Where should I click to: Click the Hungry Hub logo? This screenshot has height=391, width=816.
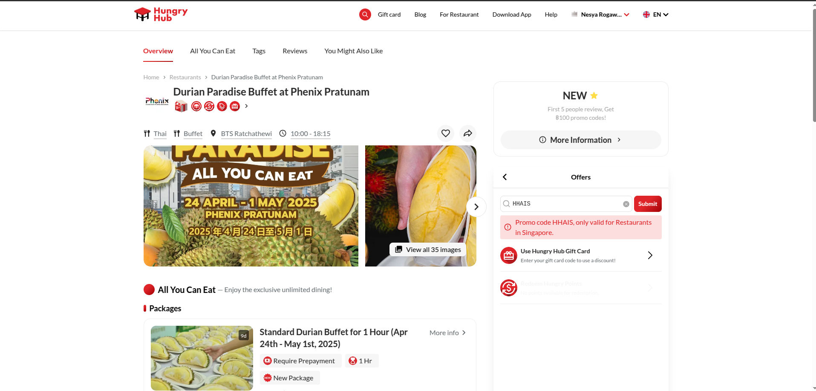tap(161, 14)
